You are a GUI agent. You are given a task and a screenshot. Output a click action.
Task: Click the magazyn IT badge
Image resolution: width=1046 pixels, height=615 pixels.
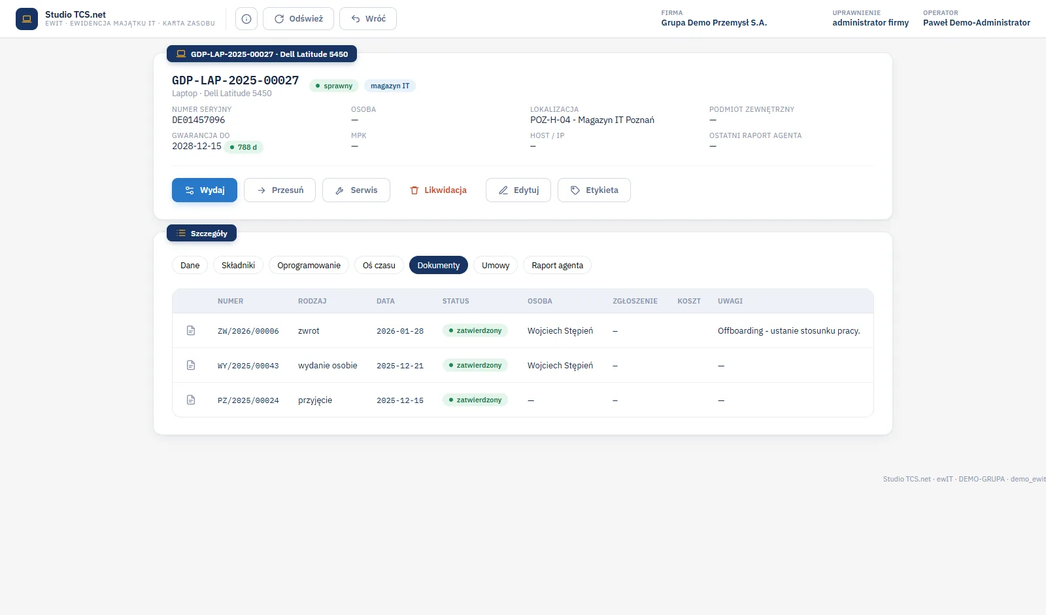pos(390,86)
